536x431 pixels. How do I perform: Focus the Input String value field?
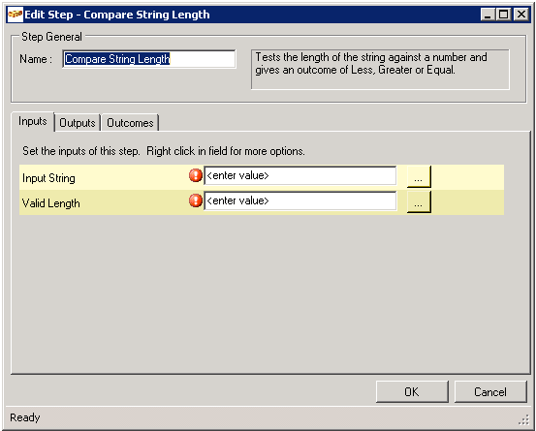tap(300, 175)
